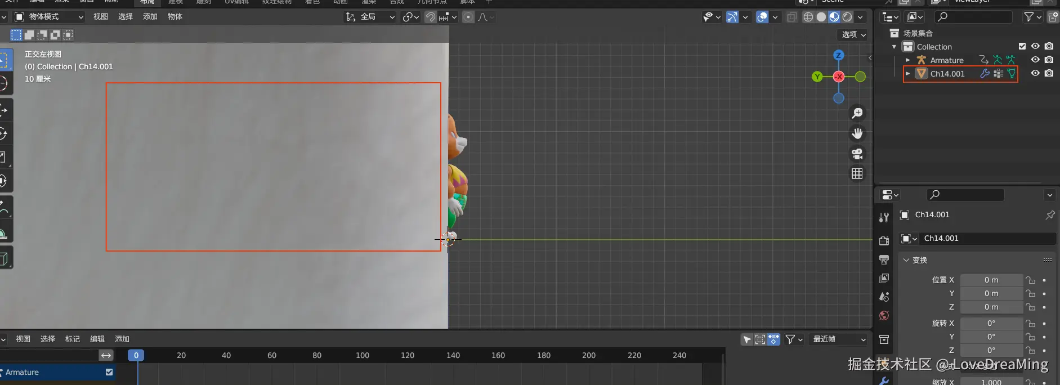Collapse the Collection tree item

coord(894,47)
